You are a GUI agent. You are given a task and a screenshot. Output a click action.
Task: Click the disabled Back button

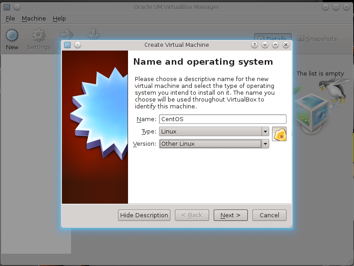[x=192, y=215]
